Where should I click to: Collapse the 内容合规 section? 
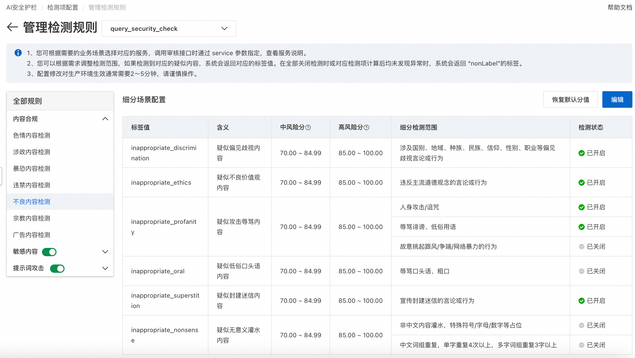[105, 119]
